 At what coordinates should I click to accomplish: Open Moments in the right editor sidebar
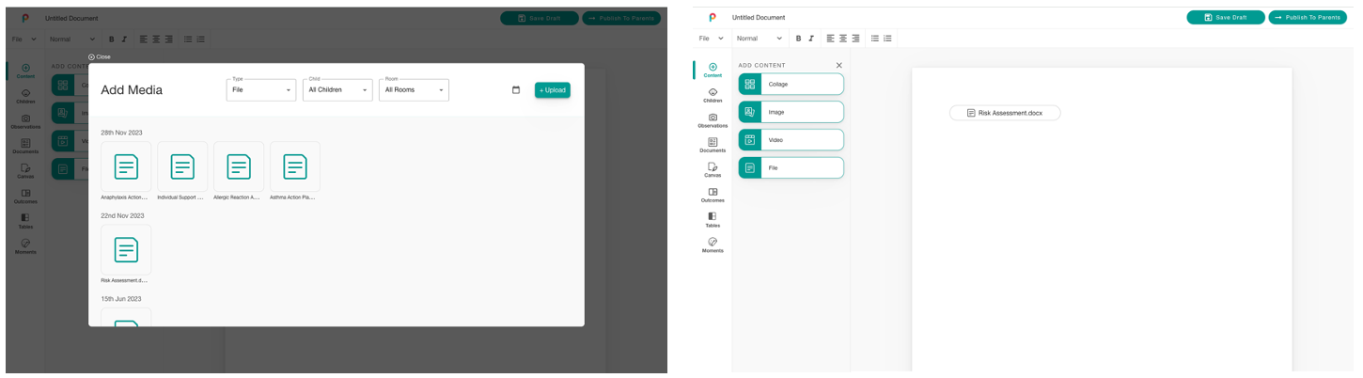(x=713, y=245)
